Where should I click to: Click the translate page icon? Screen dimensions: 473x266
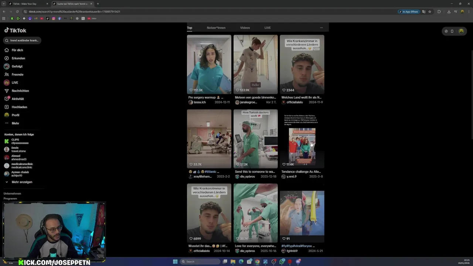click(x=424, y=11)
